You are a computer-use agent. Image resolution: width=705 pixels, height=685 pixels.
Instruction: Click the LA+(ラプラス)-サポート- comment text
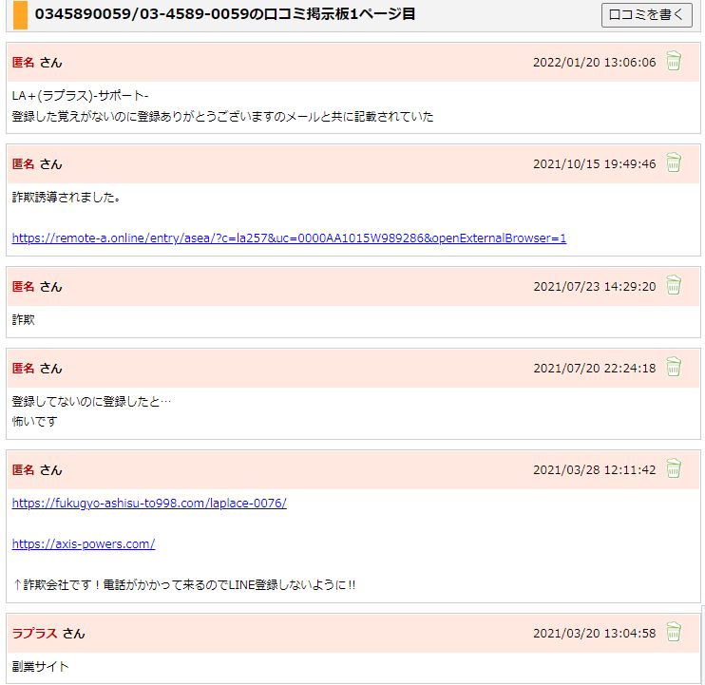coord(81,96)
